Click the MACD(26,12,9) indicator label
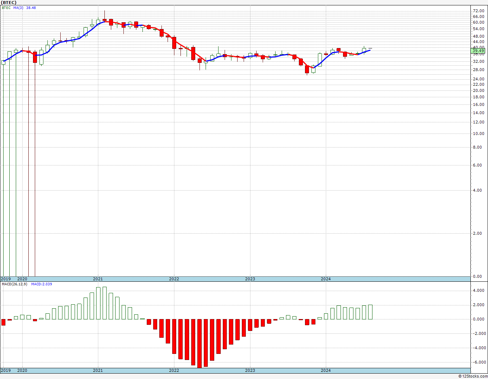The height and width of the screenshot is (379, 488). tap(14, 284)
